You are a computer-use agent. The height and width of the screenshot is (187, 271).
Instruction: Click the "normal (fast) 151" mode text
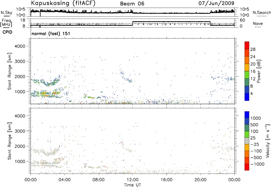[x=51, y=33]
